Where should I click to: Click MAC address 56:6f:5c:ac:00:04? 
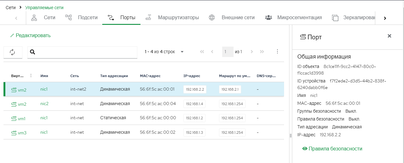(158, 104)
